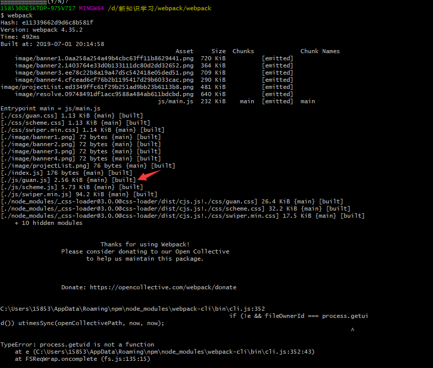Click the css-loader scheme.css 32.2 KiB line

point(175,209)
